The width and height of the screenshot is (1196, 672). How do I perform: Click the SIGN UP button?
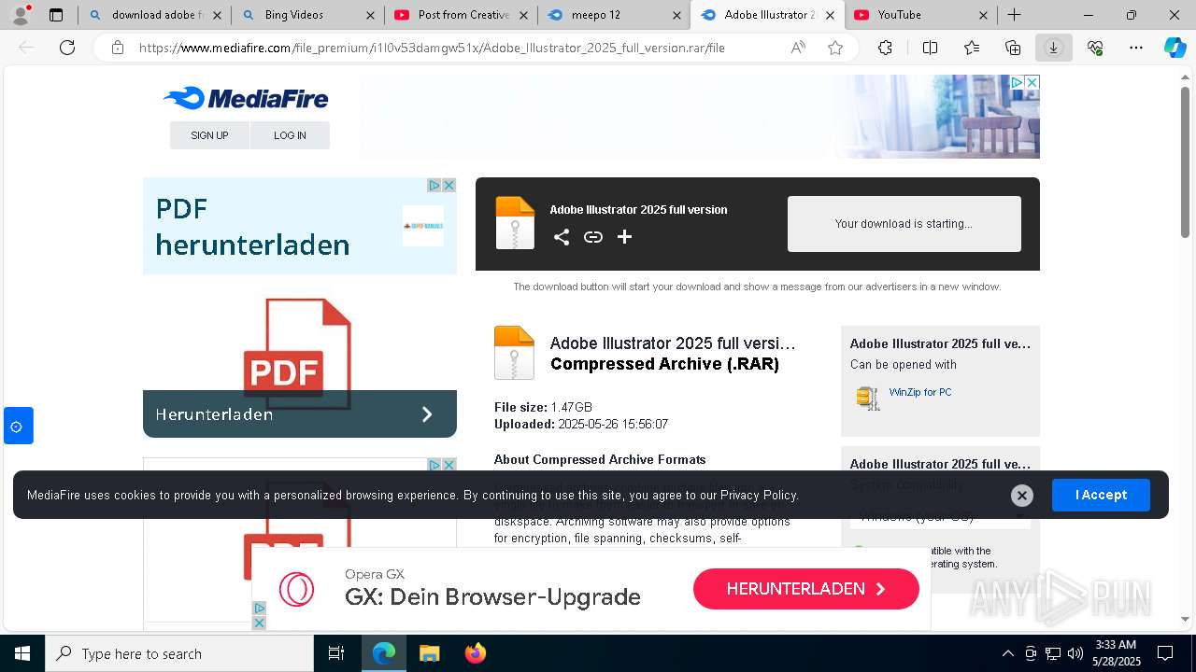[209, 135]
